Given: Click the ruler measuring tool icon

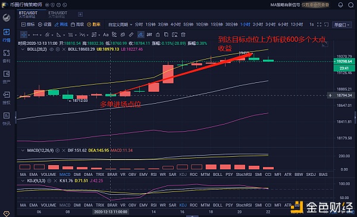Looking at the screenshot, I should point(131,35).
